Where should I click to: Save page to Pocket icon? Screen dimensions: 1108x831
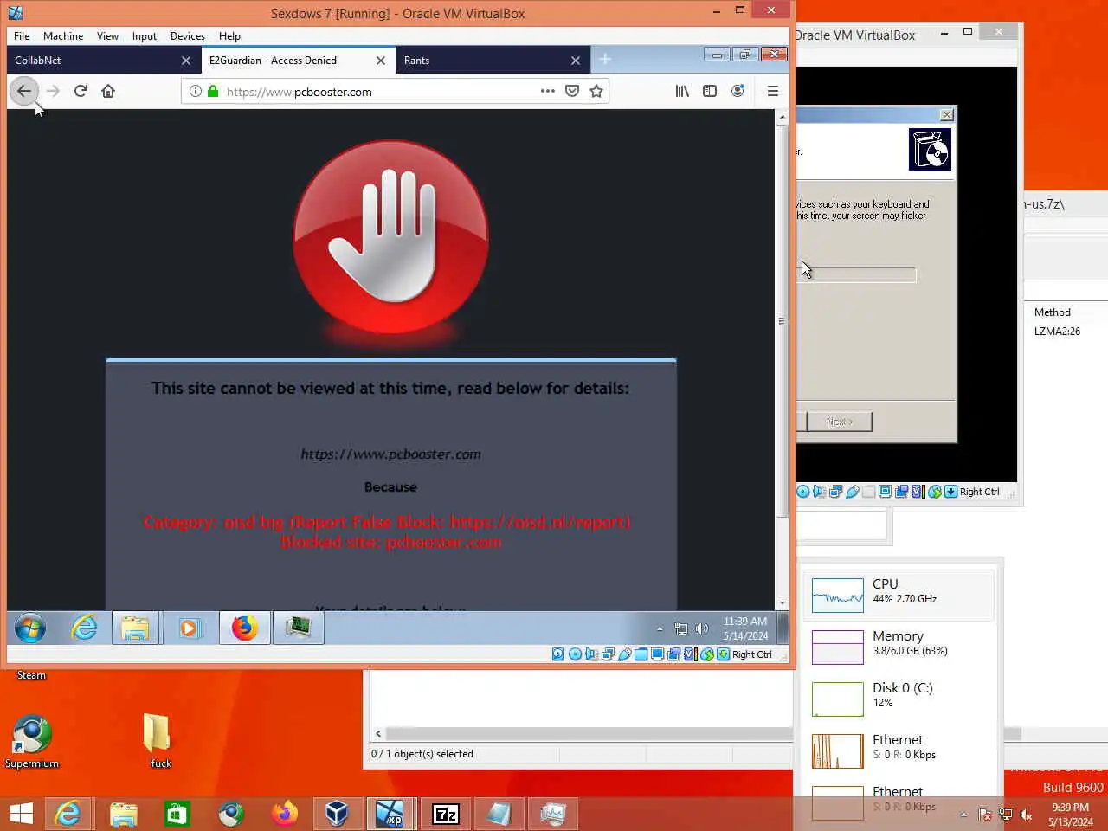572,91
